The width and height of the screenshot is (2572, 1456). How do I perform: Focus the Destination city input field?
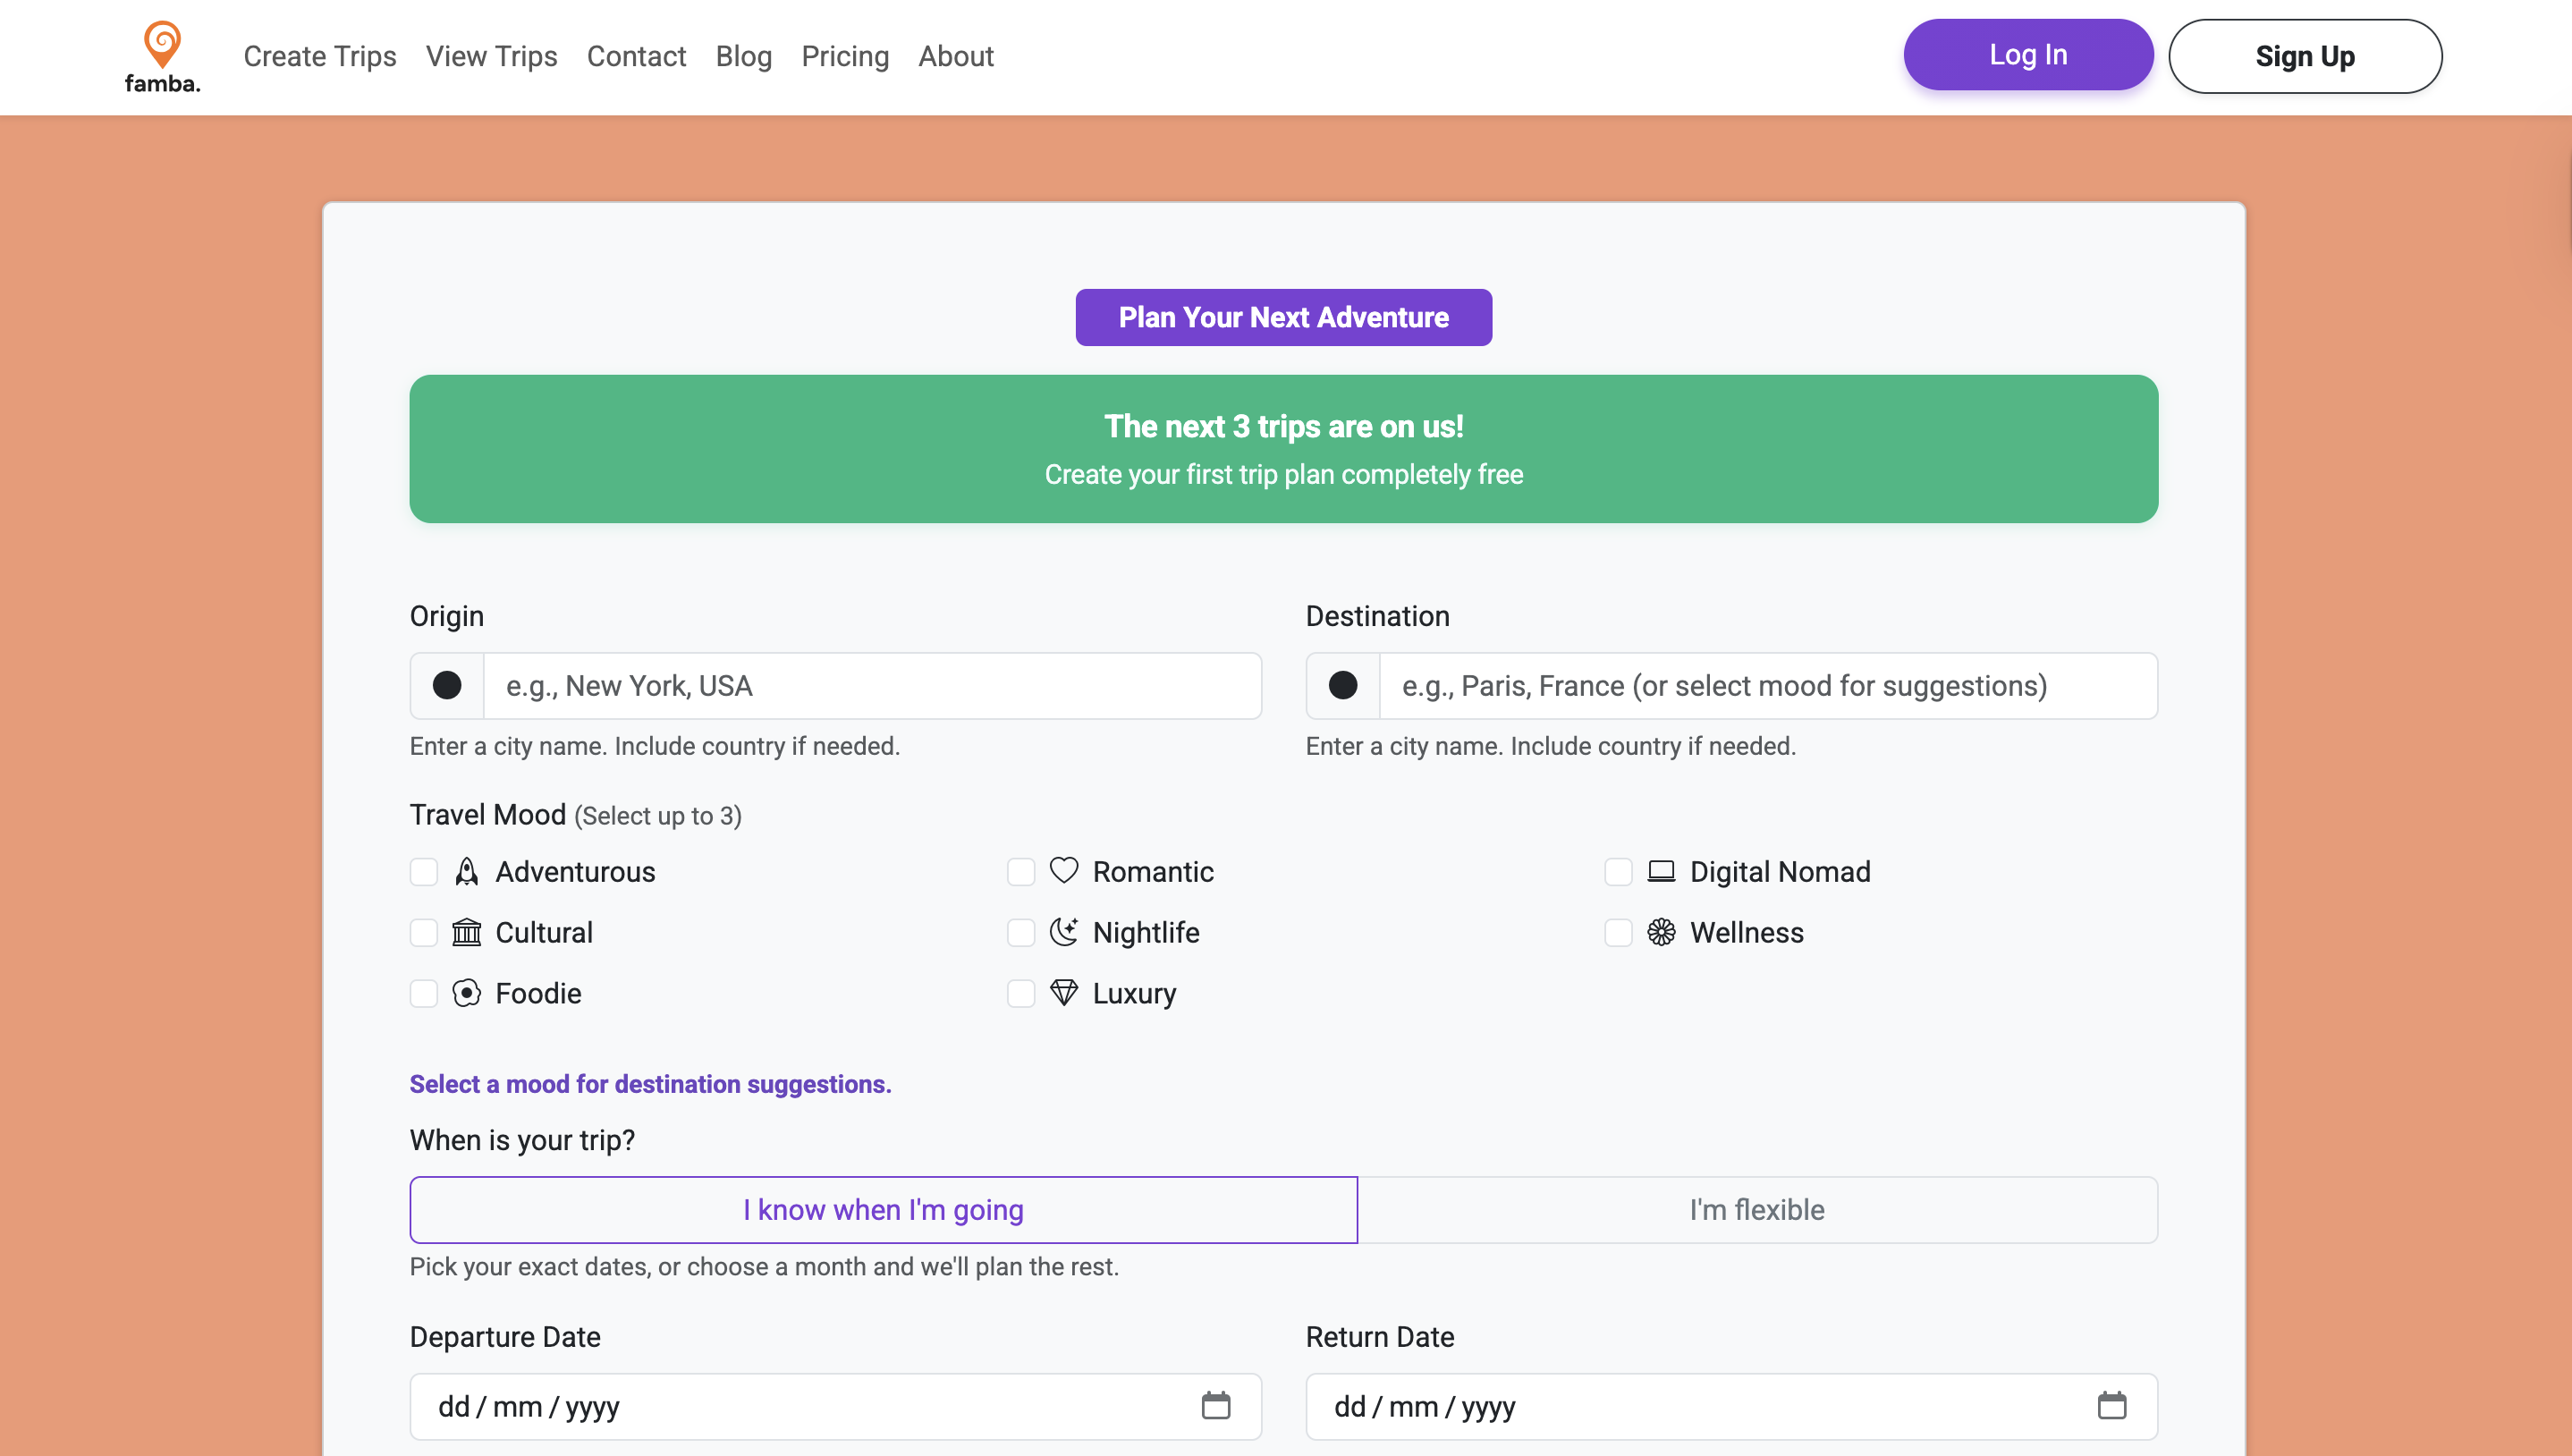click(x=1767, y=686)
